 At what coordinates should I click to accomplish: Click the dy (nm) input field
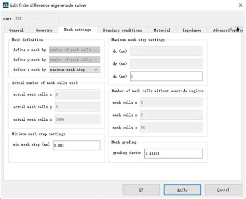tap(166, 64)
